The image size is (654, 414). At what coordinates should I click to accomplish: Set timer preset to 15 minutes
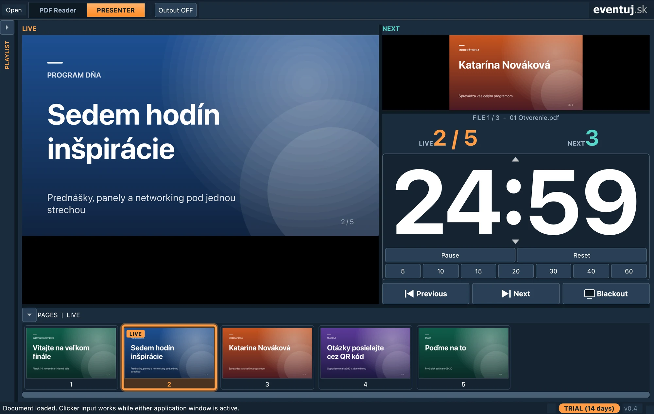pos(478,271)
